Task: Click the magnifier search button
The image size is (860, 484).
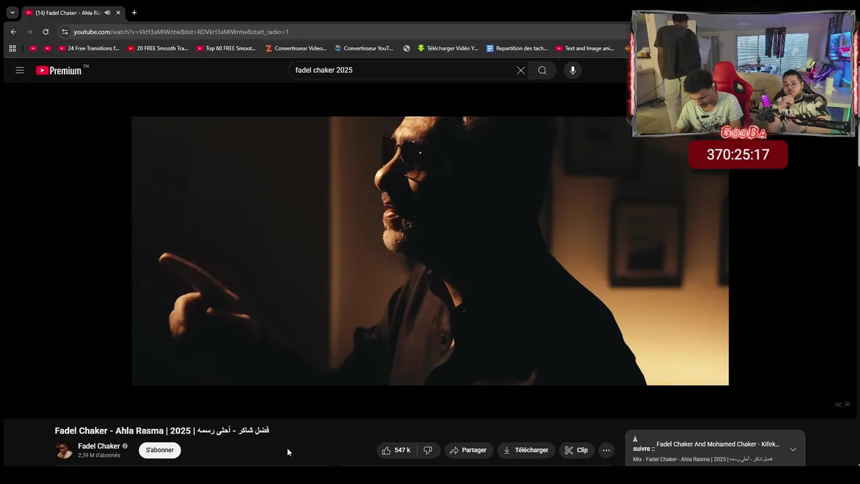Action: coord(542,70)
